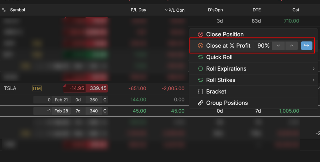Select the TSLA symbol row
The image size is (320, 162).
click(10, 88)
